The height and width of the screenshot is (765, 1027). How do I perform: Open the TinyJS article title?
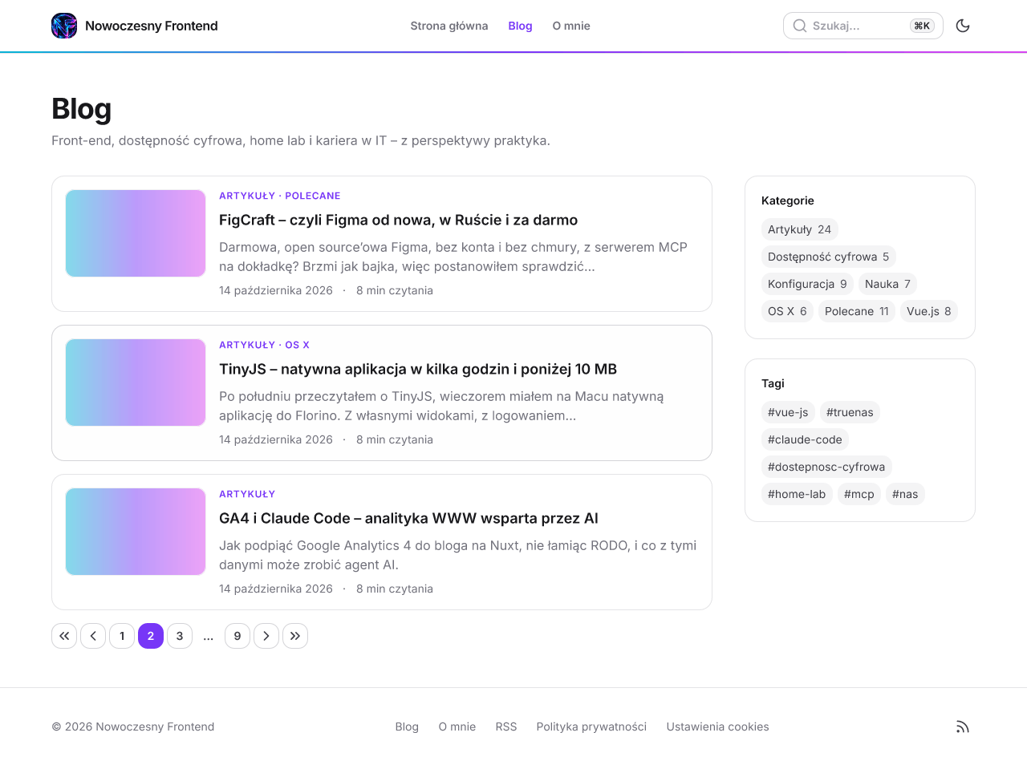point(418,369)
